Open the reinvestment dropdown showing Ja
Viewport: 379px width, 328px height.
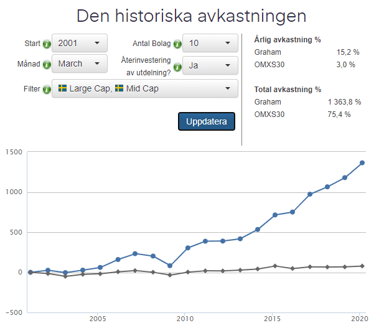210,65
